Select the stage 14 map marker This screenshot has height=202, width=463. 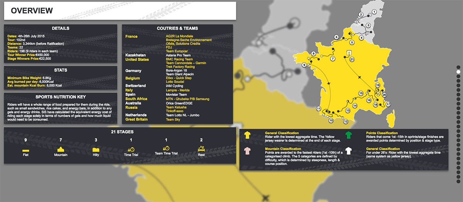355,105
